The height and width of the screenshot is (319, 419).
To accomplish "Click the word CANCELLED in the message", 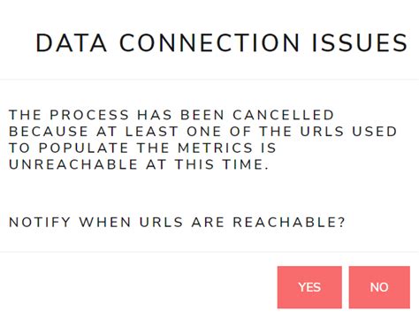I will (284, 115).
